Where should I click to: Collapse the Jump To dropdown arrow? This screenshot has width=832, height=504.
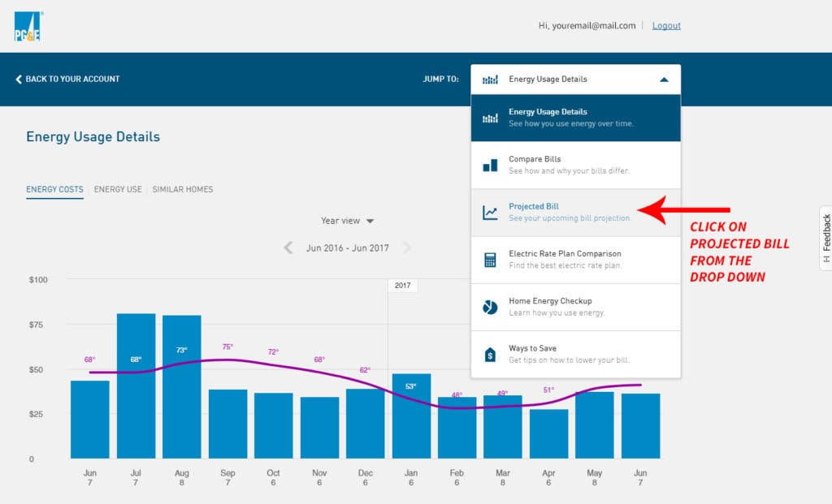664,80
